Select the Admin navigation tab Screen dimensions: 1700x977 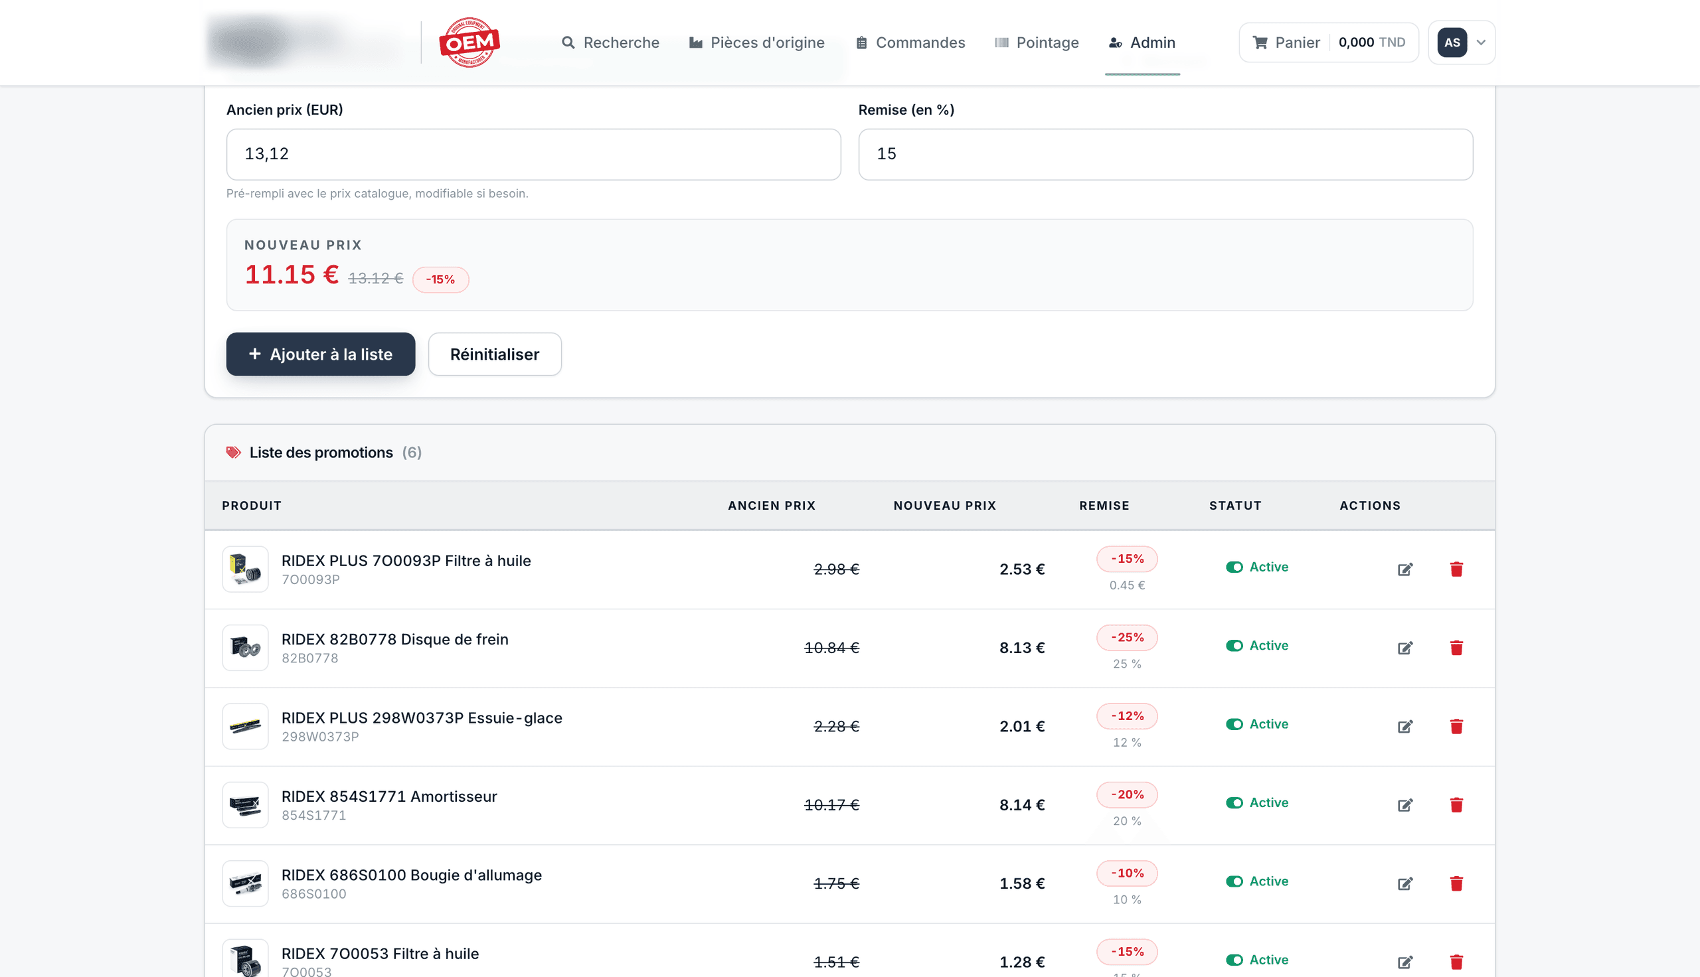(x=1142, y=42)
